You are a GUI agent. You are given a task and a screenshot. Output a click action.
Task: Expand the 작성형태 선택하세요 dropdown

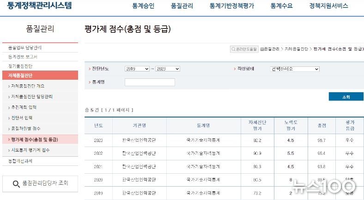(295, 69)
